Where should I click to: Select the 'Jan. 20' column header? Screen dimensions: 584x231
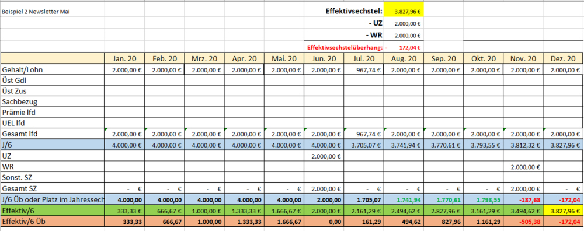click(124, 58)
